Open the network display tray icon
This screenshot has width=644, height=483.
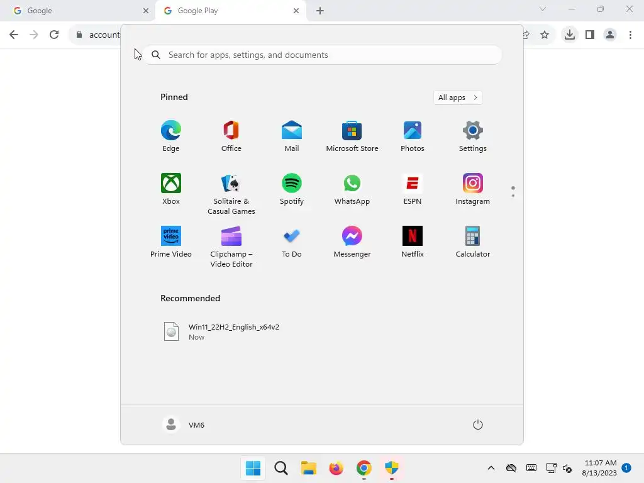551,468
